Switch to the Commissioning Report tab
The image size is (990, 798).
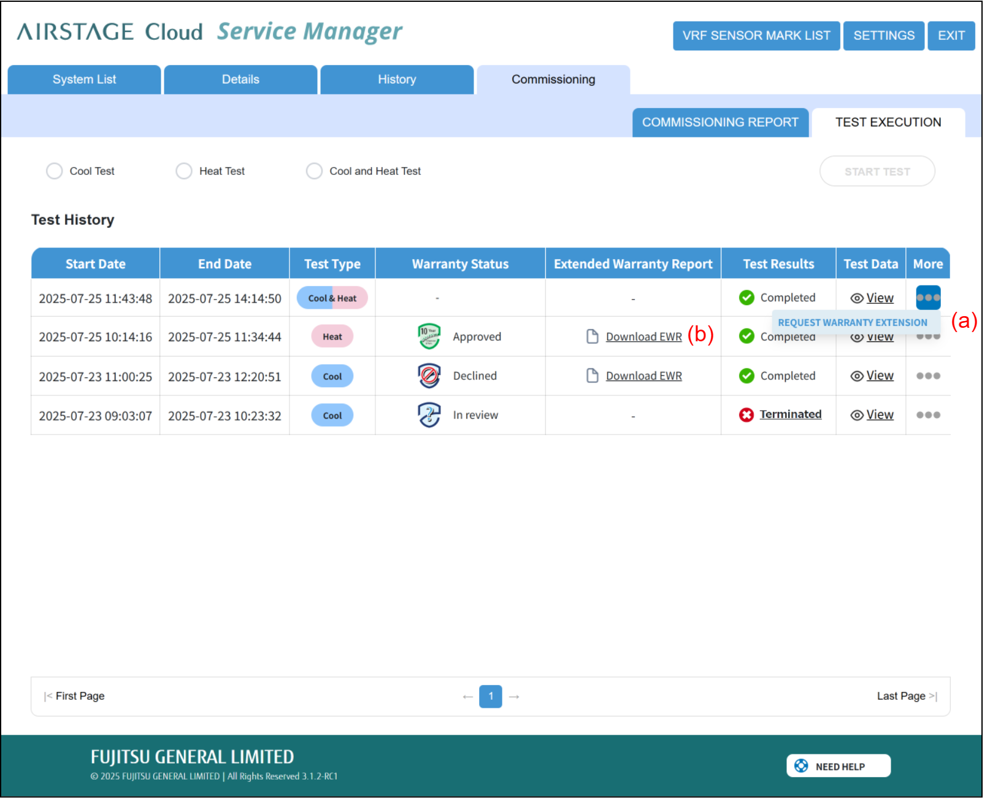(x=719, y=122)
